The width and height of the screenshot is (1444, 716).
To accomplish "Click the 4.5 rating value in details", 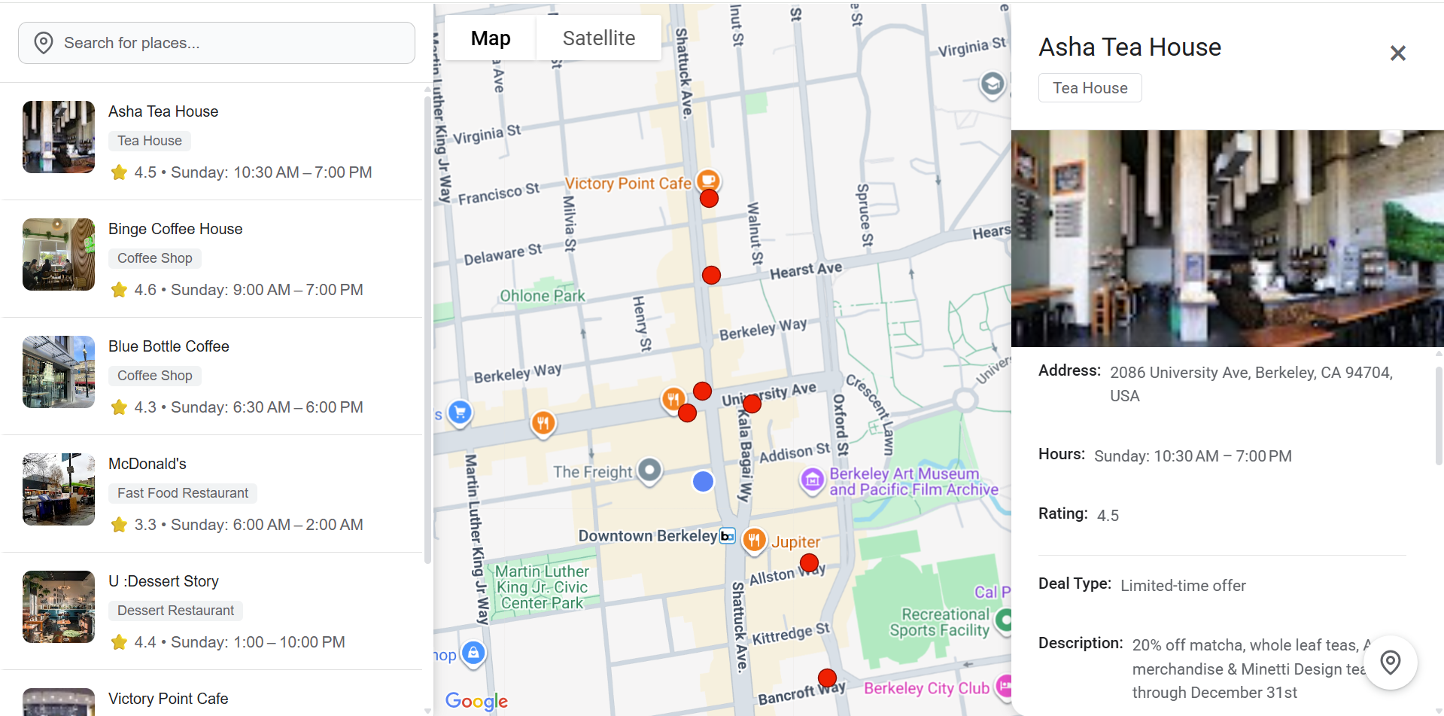I will point(1108,516).
